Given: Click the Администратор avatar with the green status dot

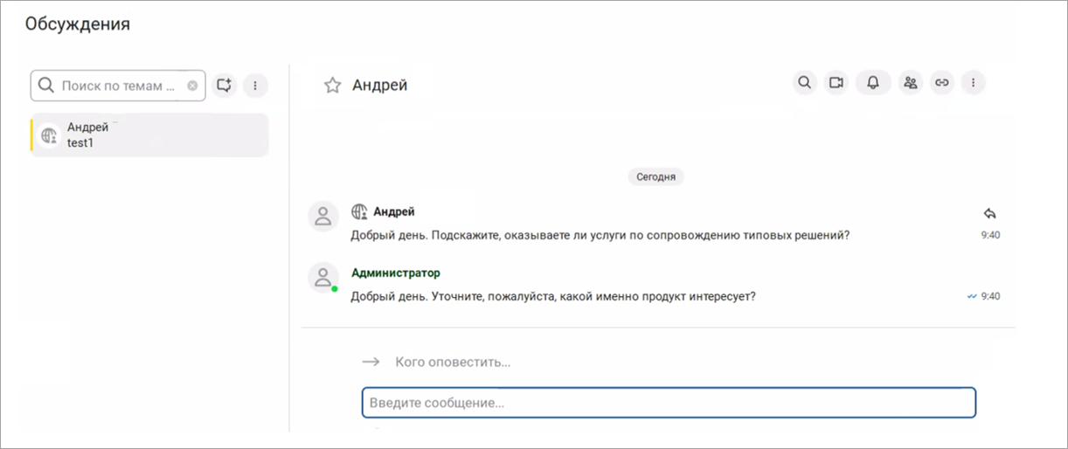Looking at the screenshot, I should 323,278.
